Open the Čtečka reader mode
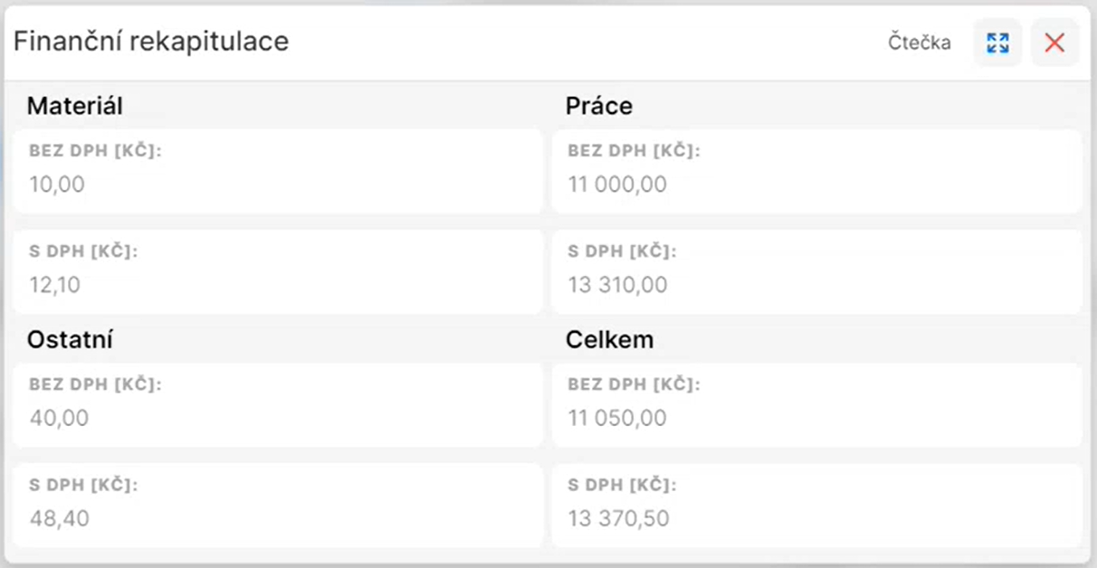Screen dimensions: 1097x568 tap(920, 43)
